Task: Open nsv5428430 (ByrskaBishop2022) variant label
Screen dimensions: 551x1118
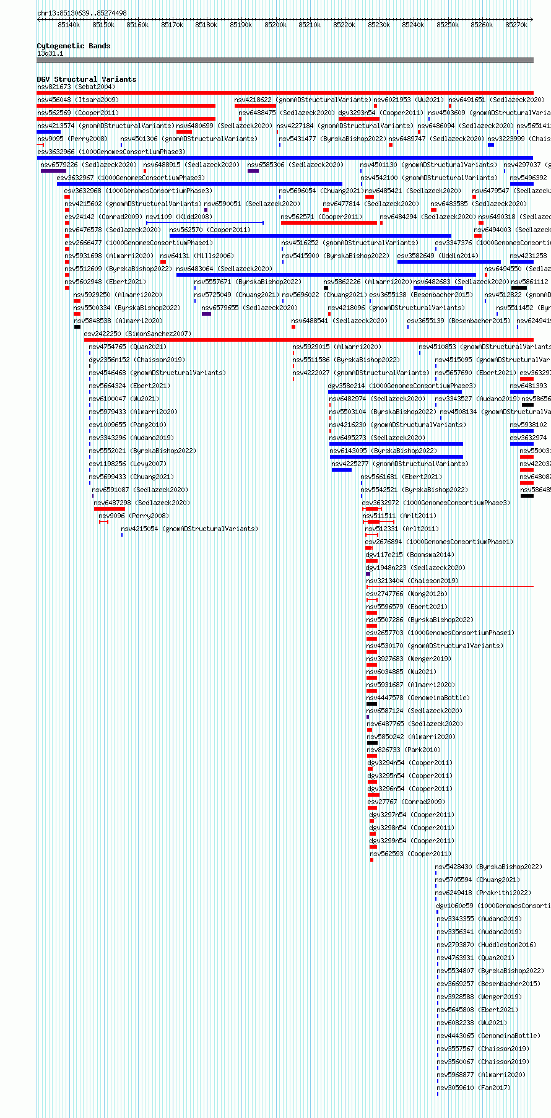Action: coord(488,867)
